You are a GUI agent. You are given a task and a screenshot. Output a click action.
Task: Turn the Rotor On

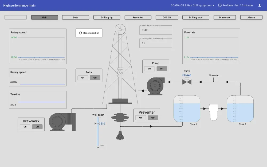[x=83, y=78]
